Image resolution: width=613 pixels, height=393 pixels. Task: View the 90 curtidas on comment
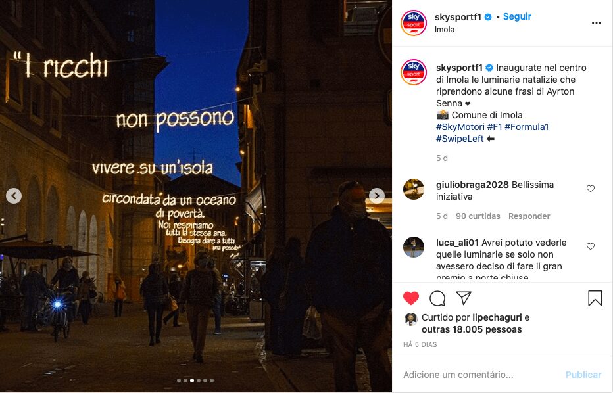coord(478,216)
